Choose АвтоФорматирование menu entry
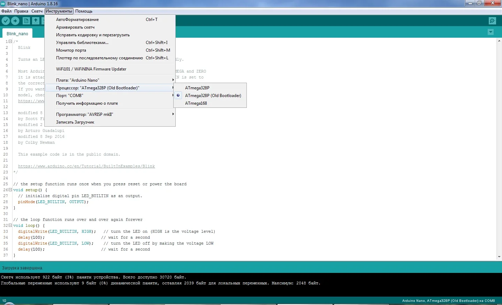The image size is (502, 305). [x=110, y=20]
